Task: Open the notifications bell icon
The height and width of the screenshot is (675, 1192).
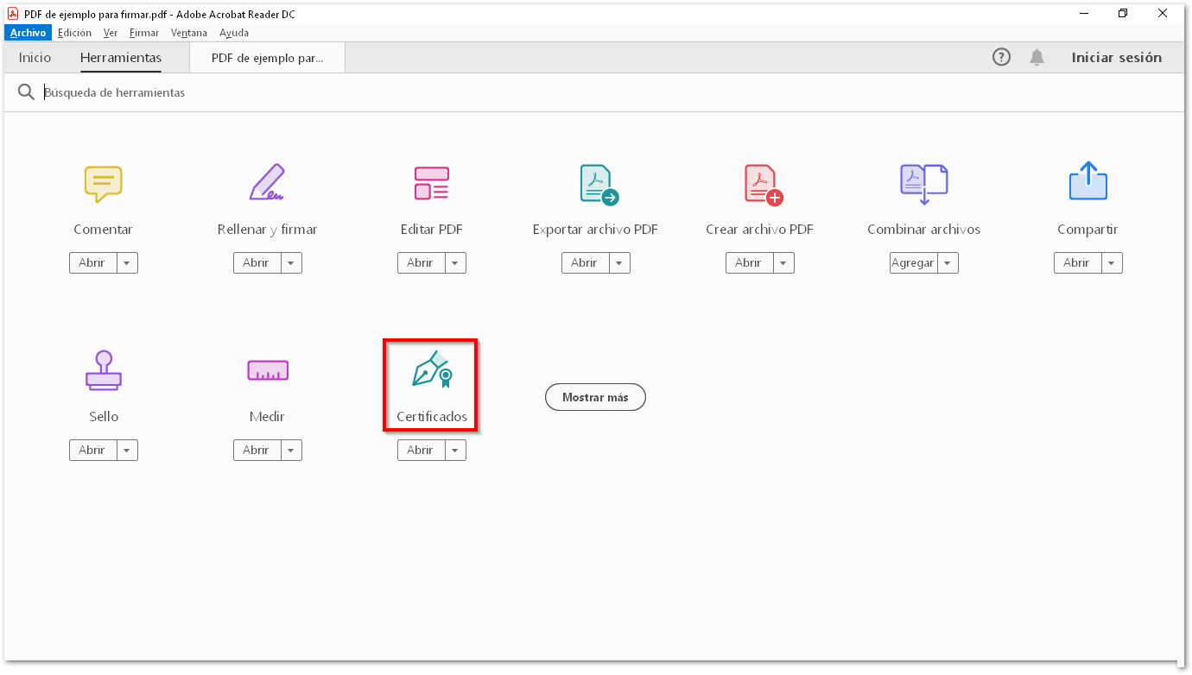Action: (1037, 58)
